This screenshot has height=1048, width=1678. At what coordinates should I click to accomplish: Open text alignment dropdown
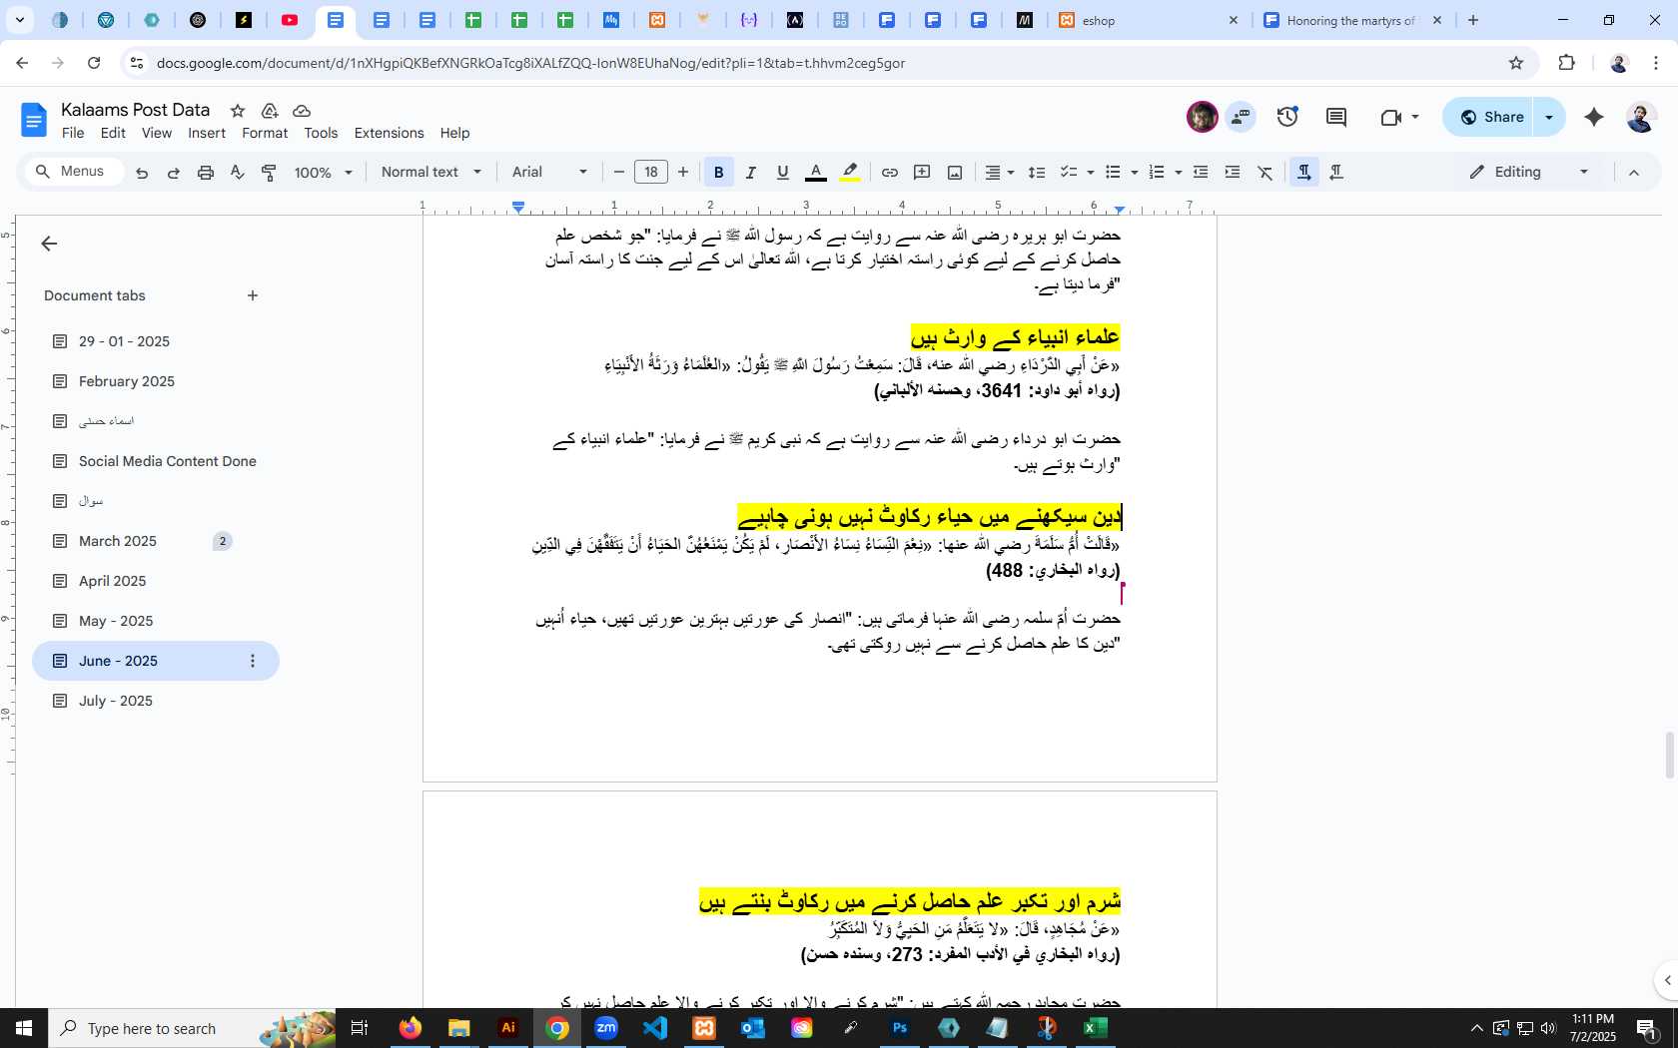pos(999,173)
